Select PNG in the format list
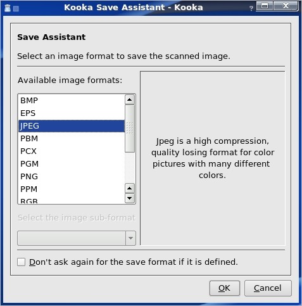This screenshot has height=306, width=302. coord(72,177)
